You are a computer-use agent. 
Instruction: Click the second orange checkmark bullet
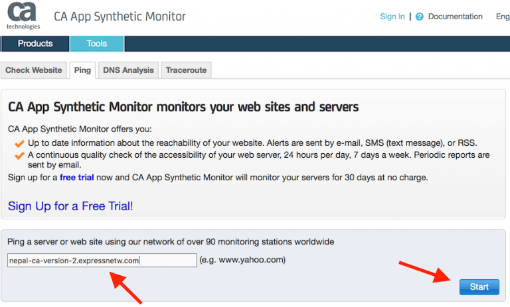(x=19, y=156)
